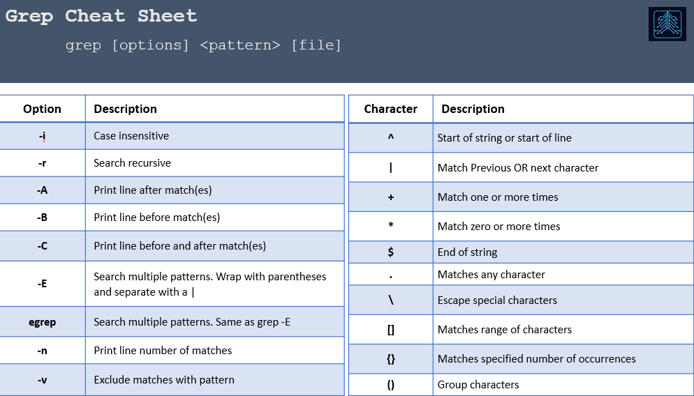The width and height of the screenshot is (694, 396).
Task: Click the -i option cell
Action: tap(42, 136)
